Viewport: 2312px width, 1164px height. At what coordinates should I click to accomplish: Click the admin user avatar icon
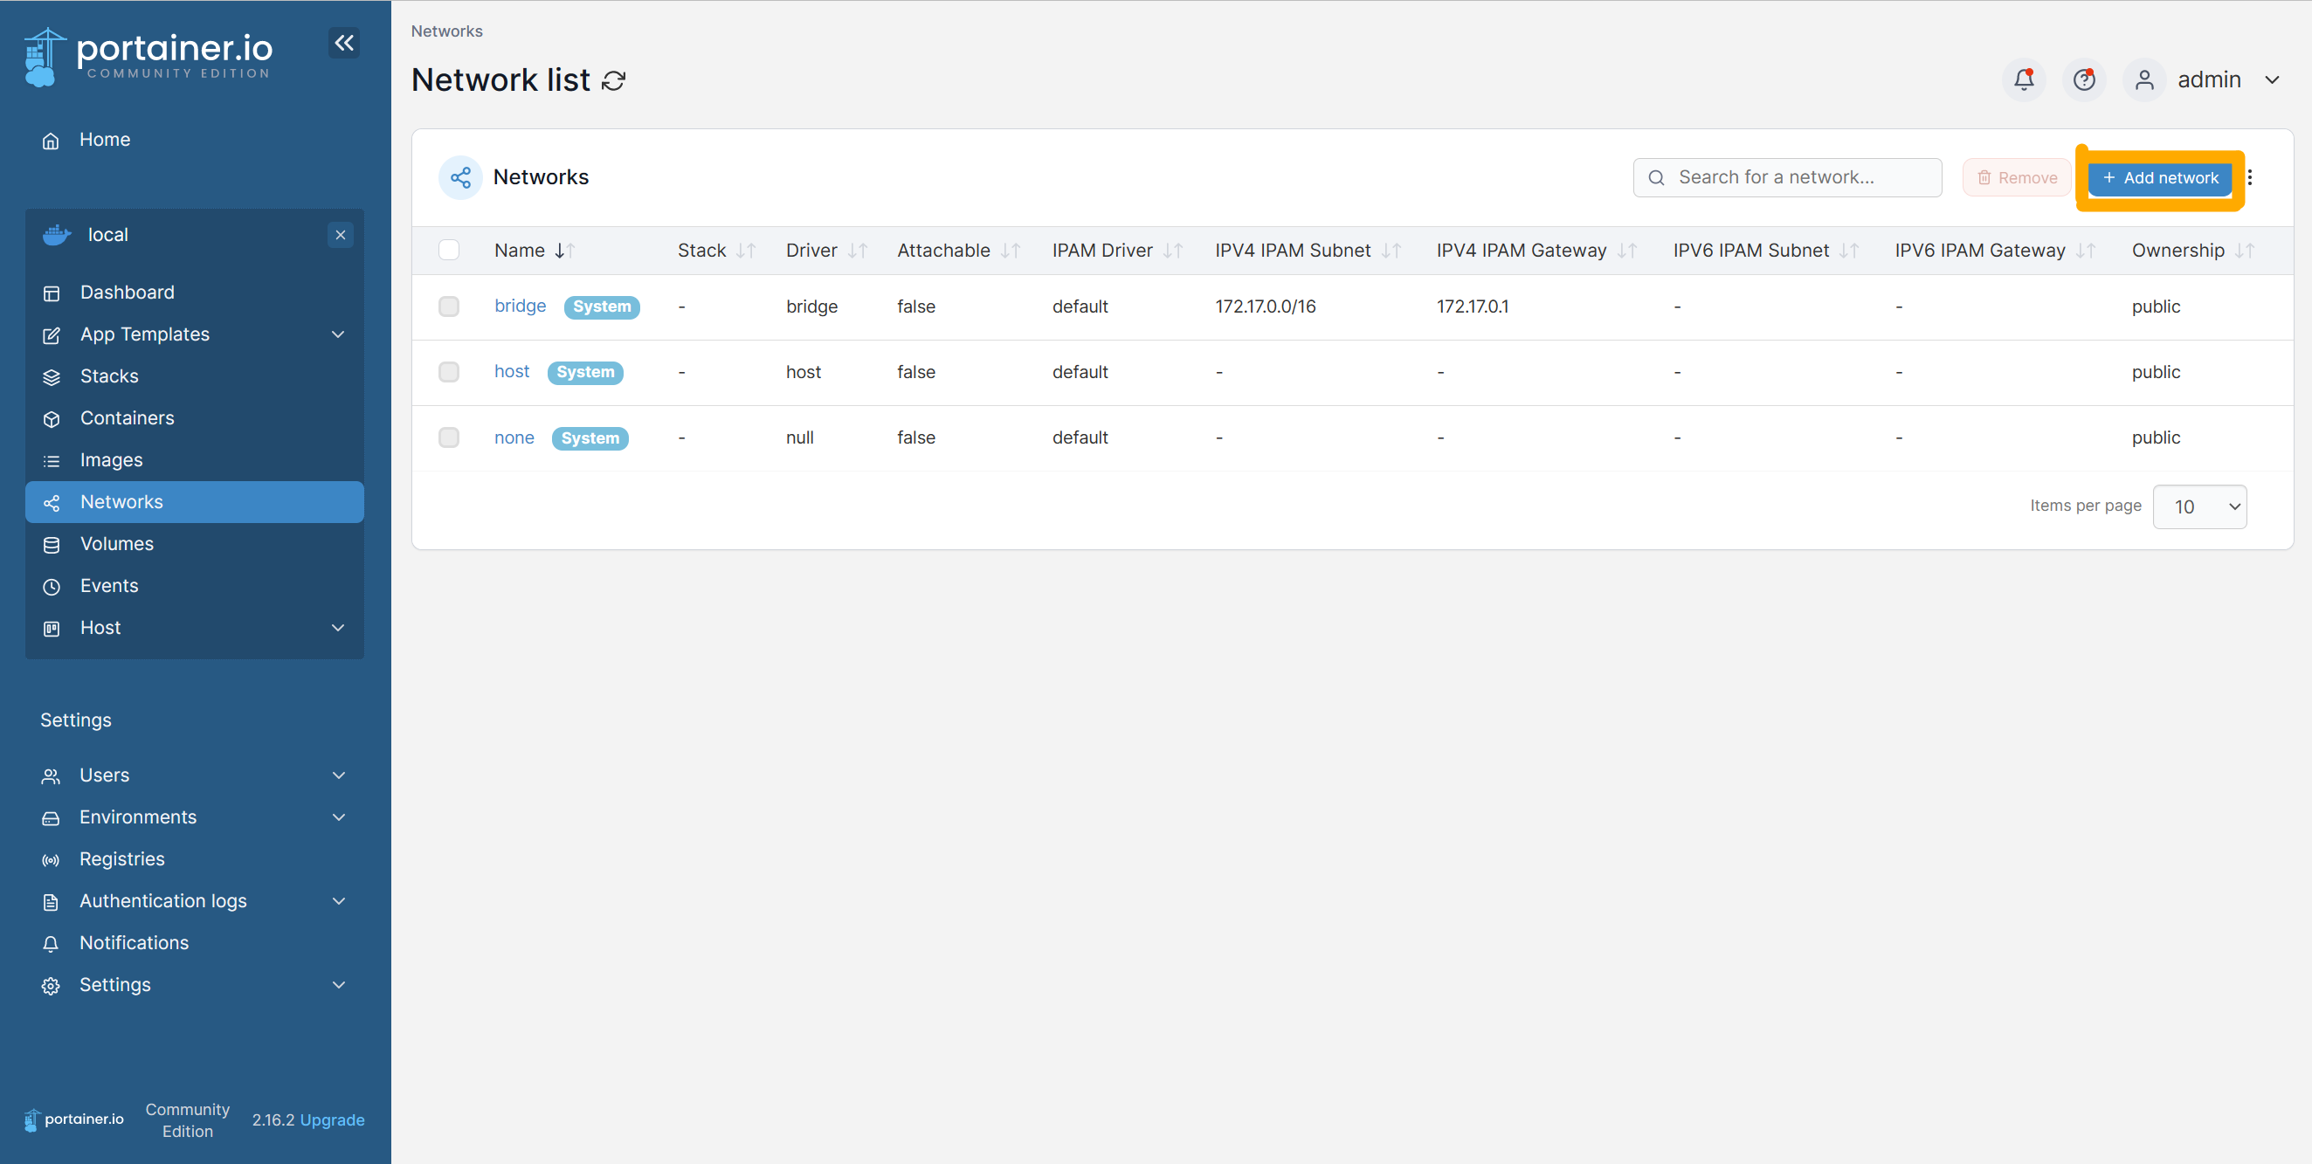coord(2144,79)
